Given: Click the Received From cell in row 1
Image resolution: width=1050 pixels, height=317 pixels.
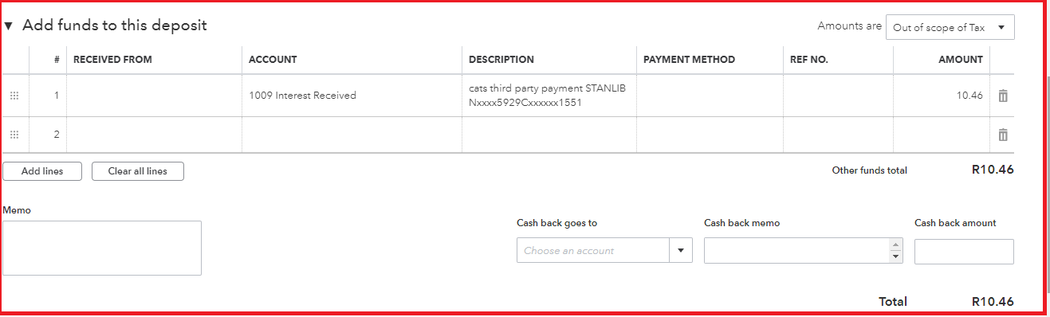Looking at the screenshot, I should (x=154, y=96).
